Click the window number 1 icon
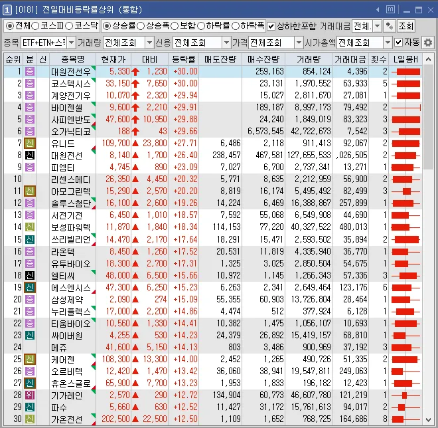Image resolution: width=438 pixels, height=428 pixels. point(7,10)
